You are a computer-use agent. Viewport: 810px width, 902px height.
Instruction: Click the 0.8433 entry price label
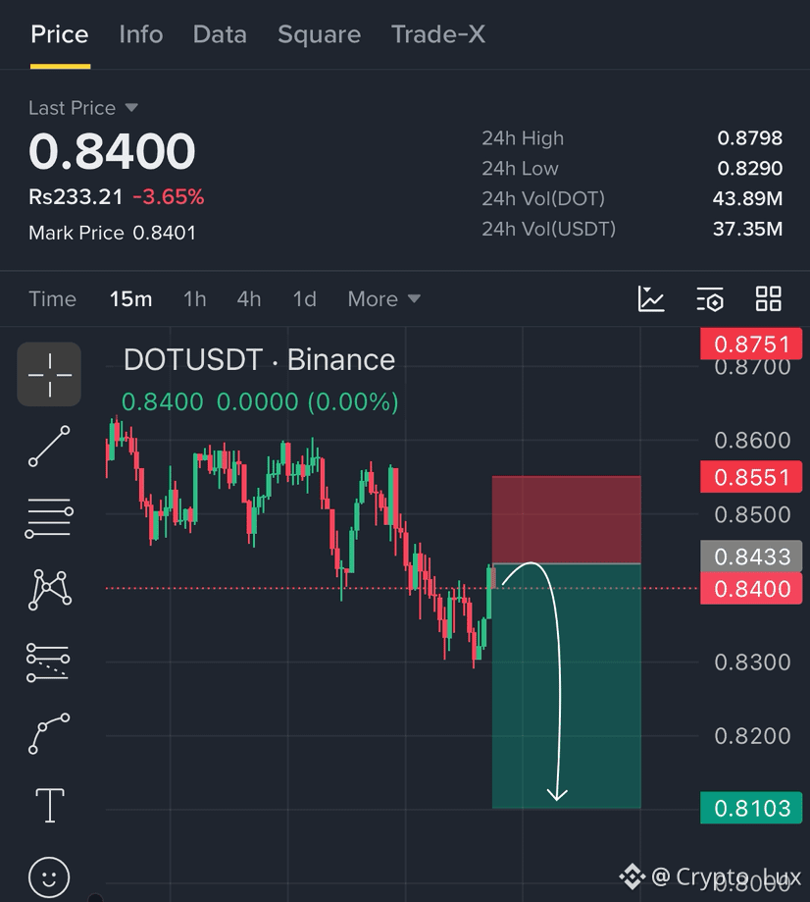coord(751,557)
